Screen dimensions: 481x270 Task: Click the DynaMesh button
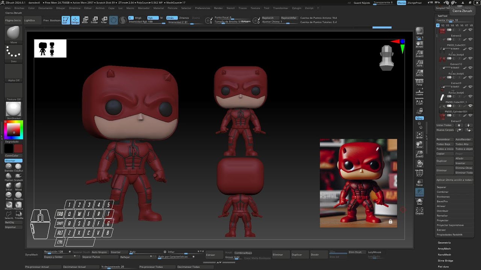point(32,255)
